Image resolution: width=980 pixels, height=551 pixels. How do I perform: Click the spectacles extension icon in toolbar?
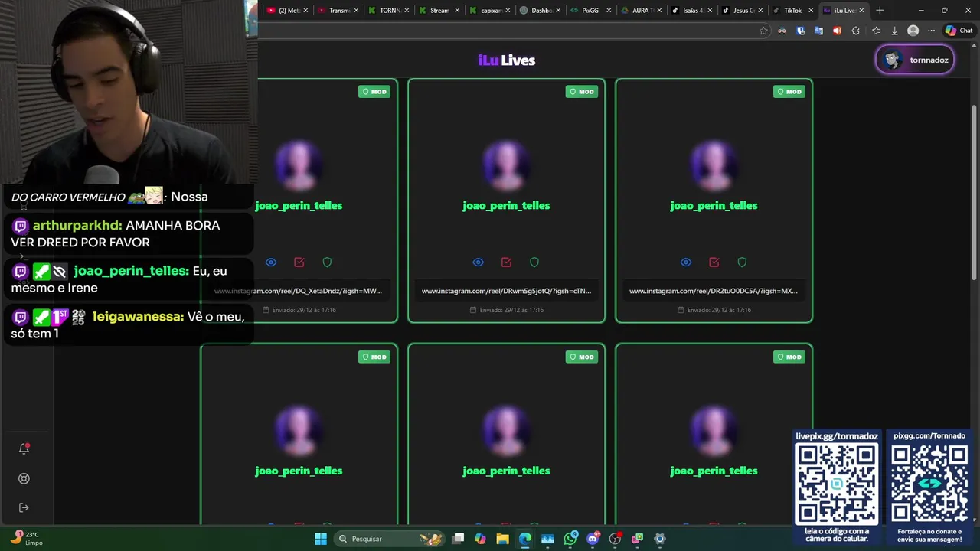tap(782, 31)
